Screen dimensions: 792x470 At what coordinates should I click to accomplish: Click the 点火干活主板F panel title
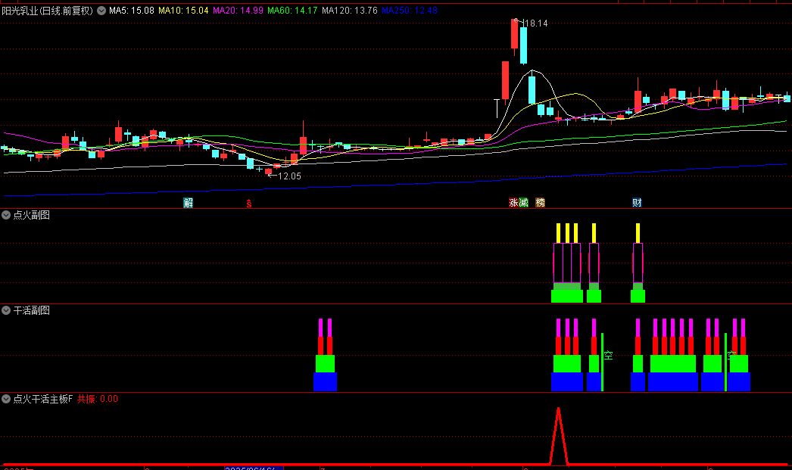43,399
